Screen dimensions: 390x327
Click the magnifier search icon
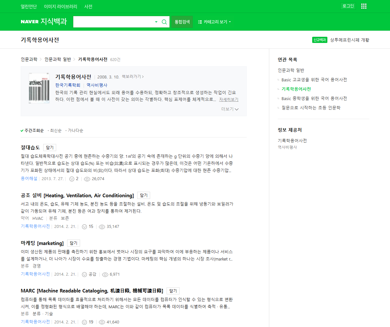[x=164, y=22]
